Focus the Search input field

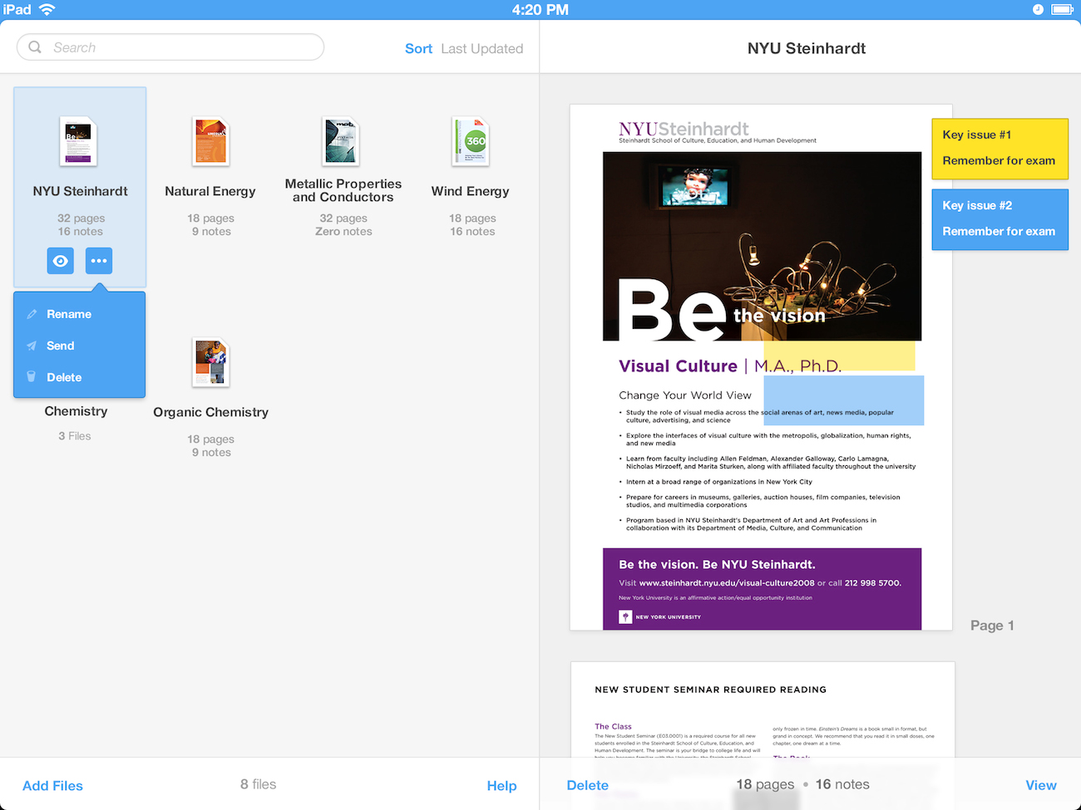(170, 47)
